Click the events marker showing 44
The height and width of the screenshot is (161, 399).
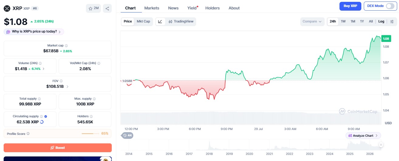127,135
